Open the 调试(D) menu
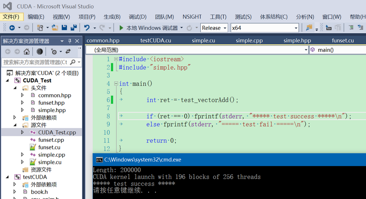 138,17
